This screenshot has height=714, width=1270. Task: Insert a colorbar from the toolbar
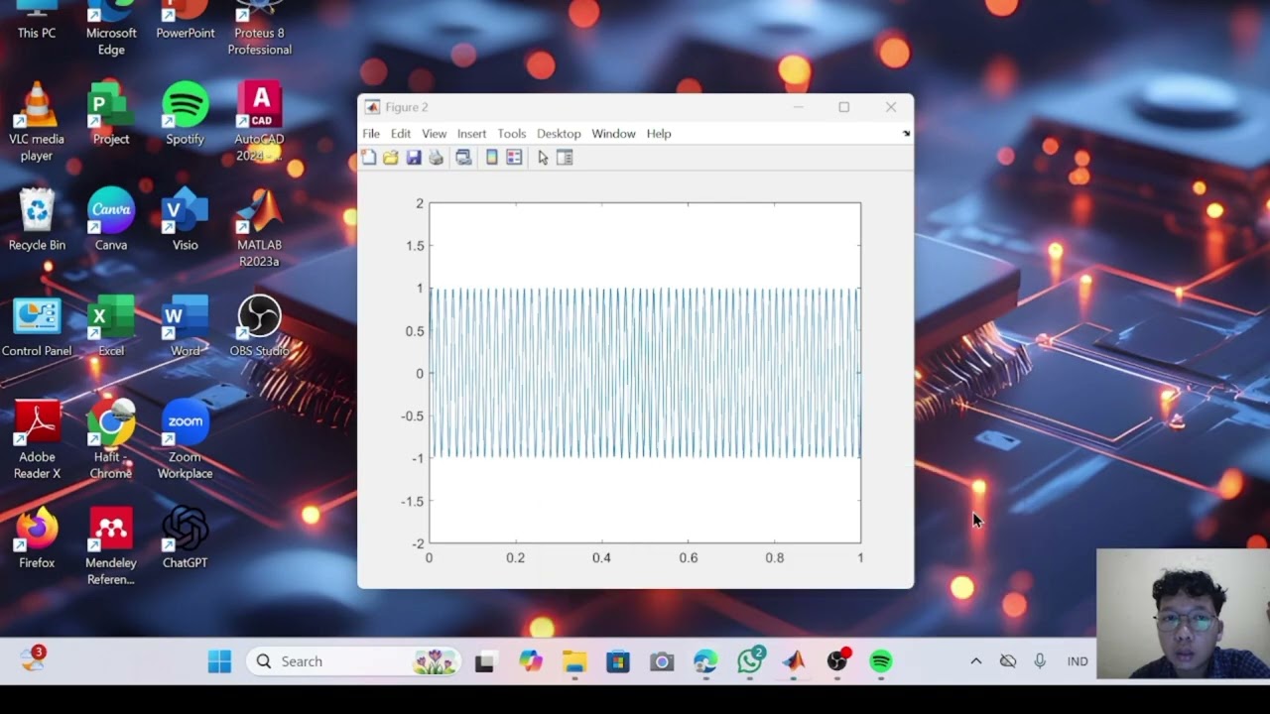point(491,158)
